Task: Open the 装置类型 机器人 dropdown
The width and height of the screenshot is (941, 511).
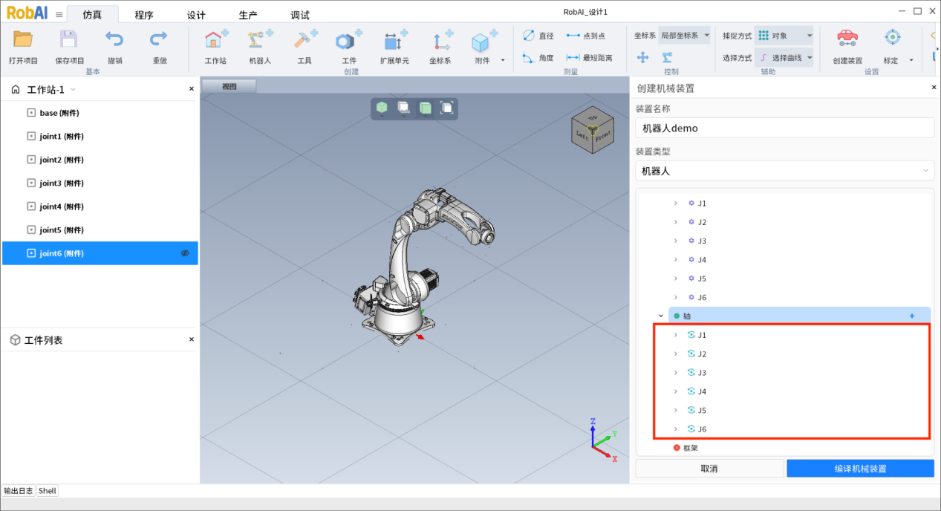Action: [x=784, y=171]
